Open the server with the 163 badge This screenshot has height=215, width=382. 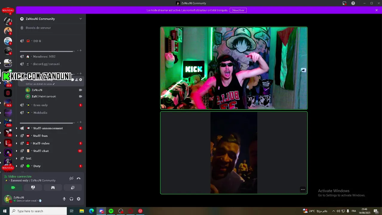pyautogui.click(x=8, y=103)
